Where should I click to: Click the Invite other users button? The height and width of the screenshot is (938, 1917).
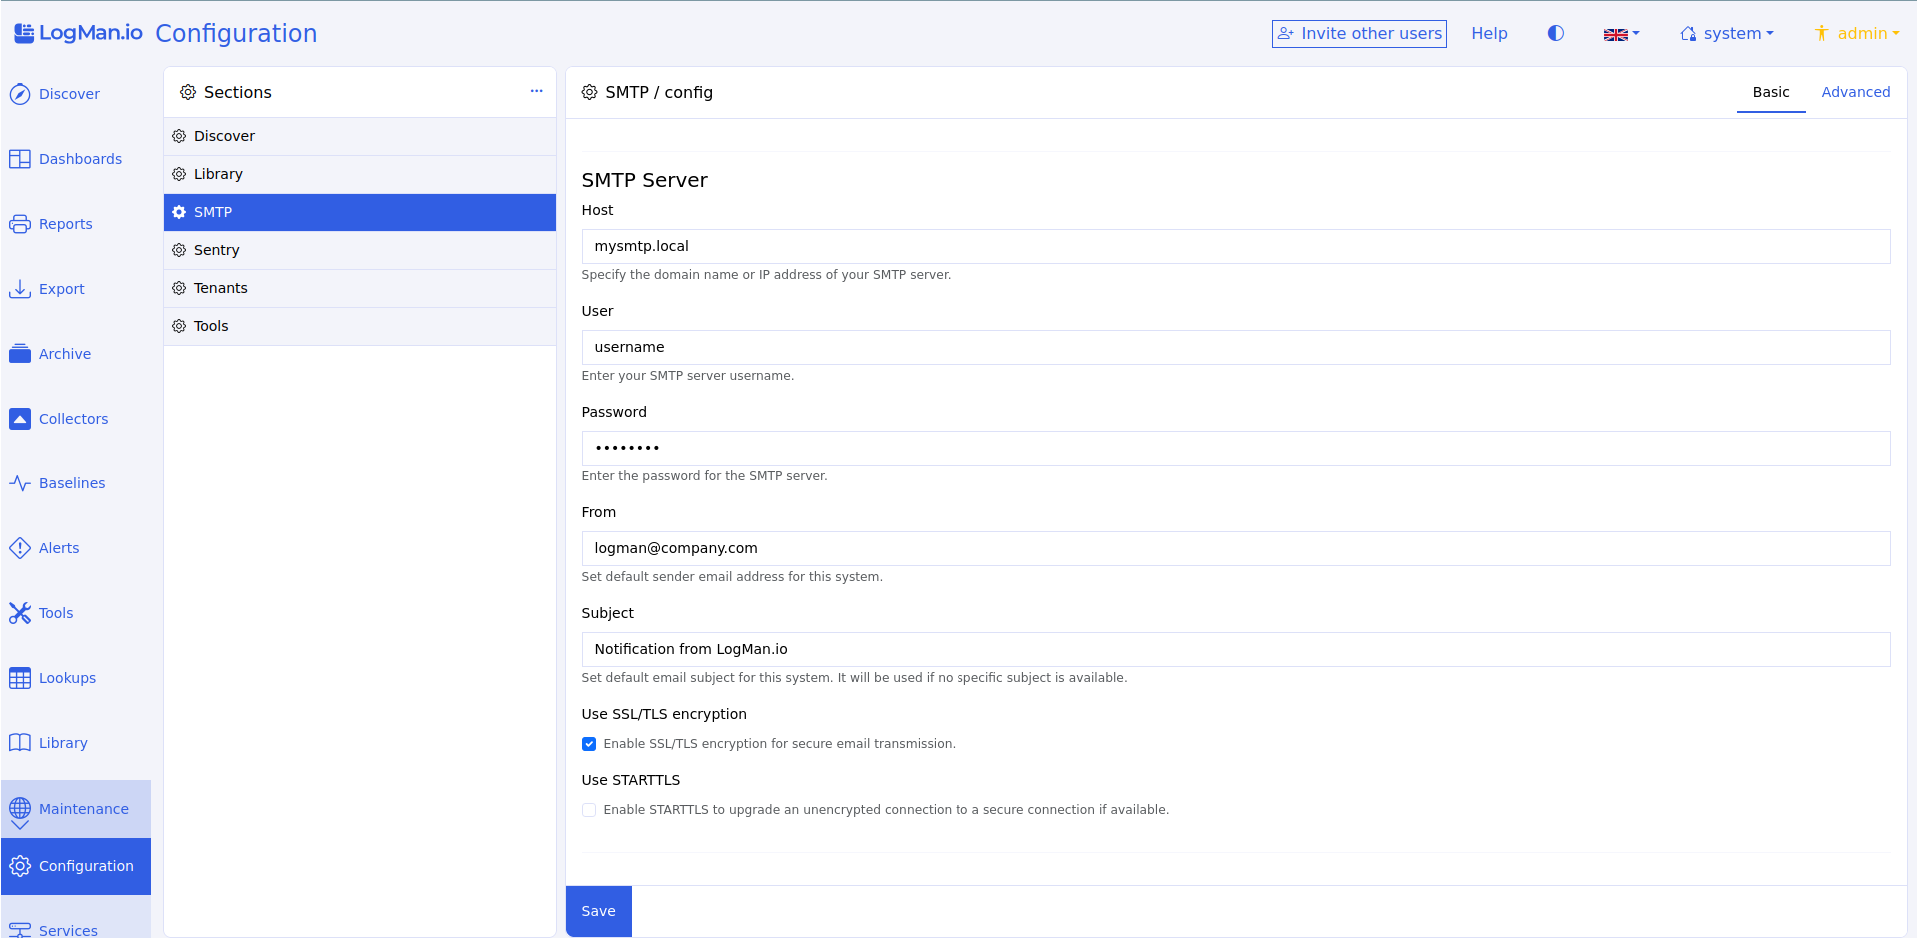[x=1359, y=34]
